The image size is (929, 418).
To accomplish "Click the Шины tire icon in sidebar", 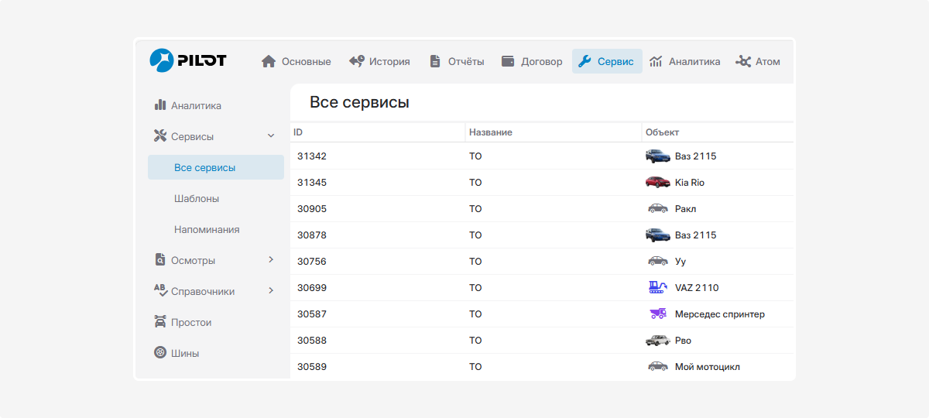I will (160, 353).
